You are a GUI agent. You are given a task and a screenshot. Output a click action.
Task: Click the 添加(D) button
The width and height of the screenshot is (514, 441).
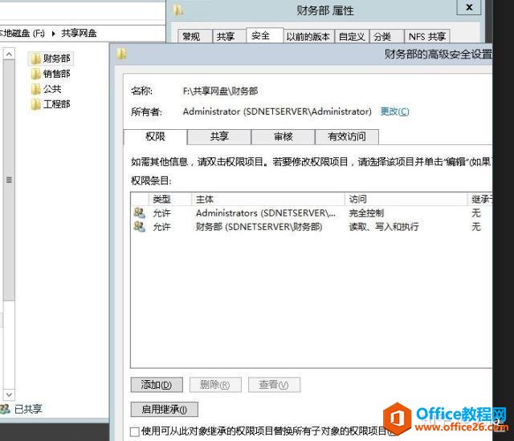pos(157,385)
